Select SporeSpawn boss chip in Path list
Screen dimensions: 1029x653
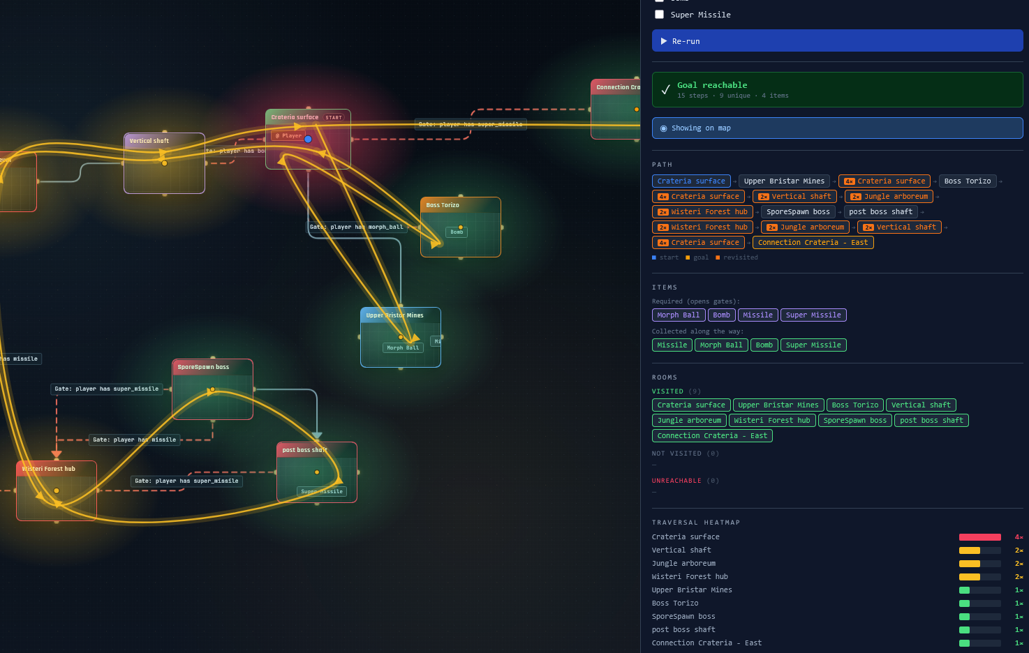click(798, 211)
